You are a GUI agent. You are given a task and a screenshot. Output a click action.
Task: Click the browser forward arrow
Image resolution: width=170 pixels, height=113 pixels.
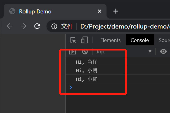23,26
